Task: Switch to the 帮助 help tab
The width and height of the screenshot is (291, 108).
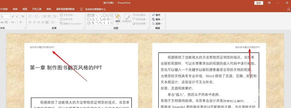Action: point(49,9)
